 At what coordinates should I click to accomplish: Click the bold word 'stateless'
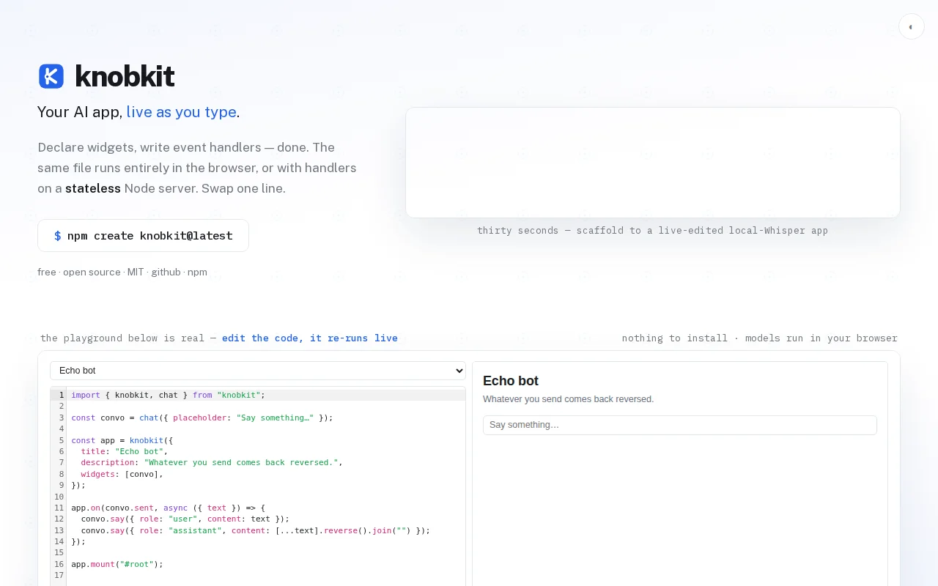93,188
